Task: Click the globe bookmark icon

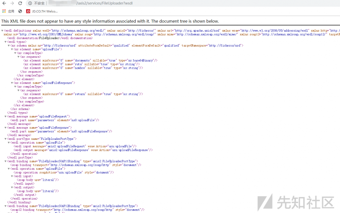Action: 20,11
